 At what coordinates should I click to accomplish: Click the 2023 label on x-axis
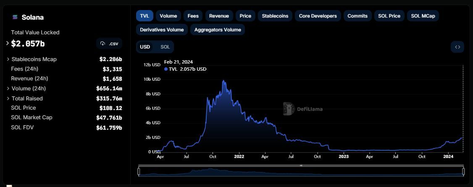pos(344,156)
